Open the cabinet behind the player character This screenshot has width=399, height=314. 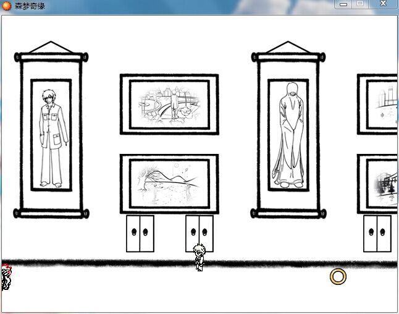[x=199, y=234]
